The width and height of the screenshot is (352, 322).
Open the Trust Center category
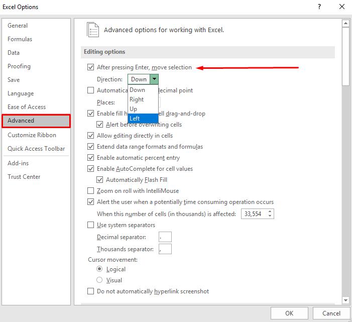[24, 177]
